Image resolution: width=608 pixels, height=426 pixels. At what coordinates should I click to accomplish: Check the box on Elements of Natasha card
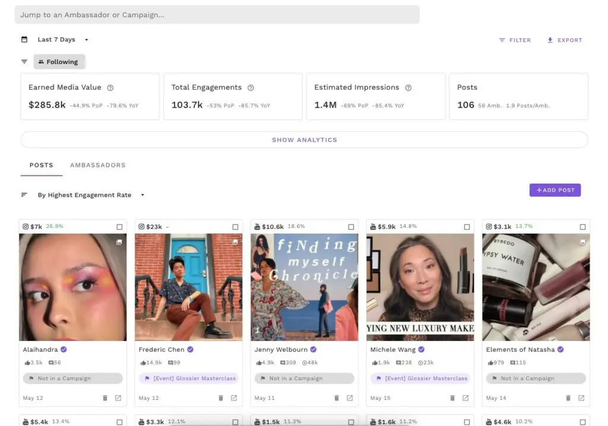tap(582, 227)
